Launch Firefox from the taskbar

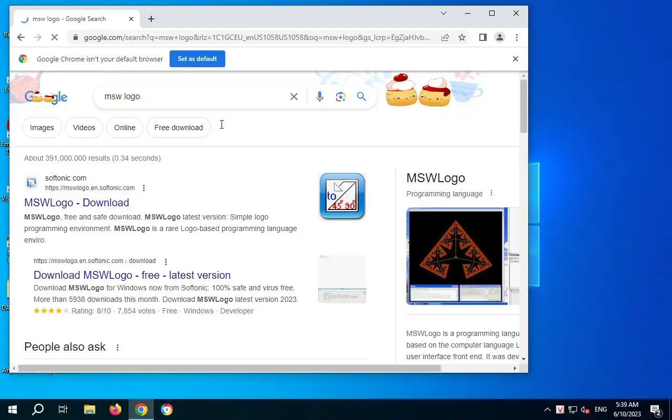[x=115, y=409]
